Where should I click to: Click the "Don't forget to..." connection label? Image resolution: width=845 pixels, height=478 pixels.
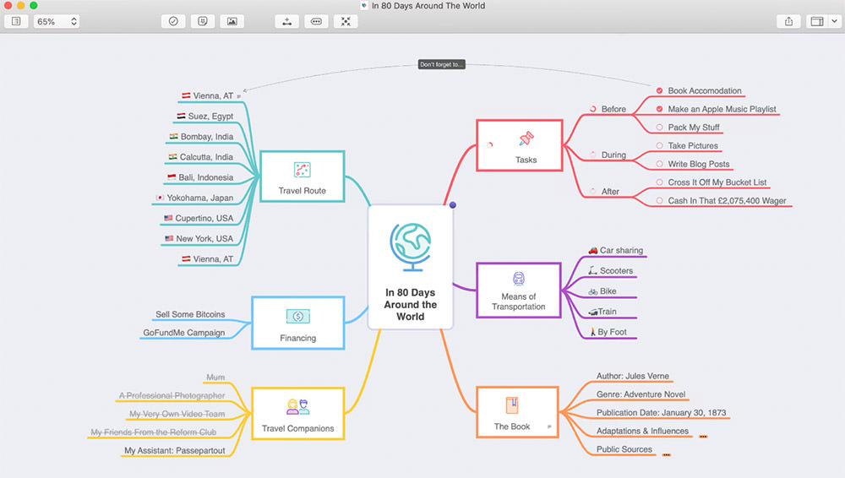pyautogui.click(x=441, y=64)
